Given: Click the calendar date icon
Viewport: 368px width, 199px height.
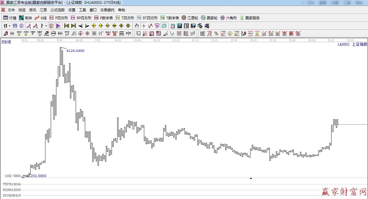Looking at the screenshot, I should click(x=173, y=26).
